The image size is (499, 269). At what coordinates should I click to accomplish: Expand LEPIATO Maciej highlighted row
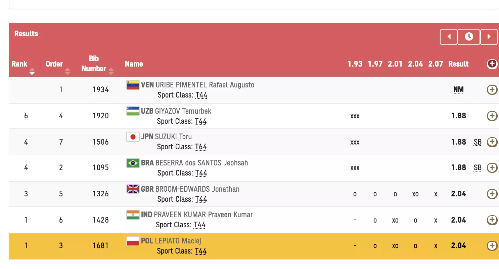(x=492, y=246)
